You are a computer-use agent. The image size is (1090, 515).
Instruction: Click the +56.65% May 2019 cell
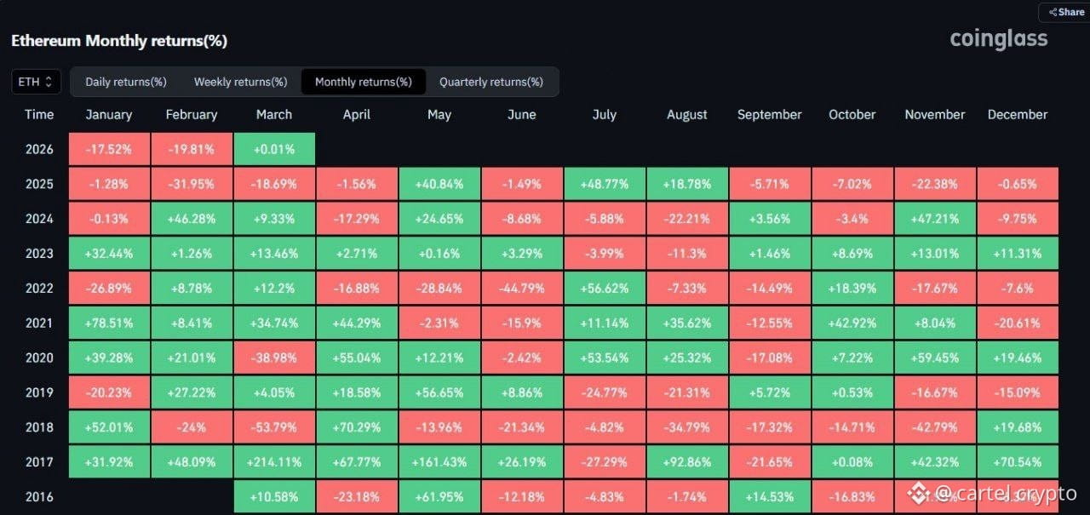(x=439, y=392)
